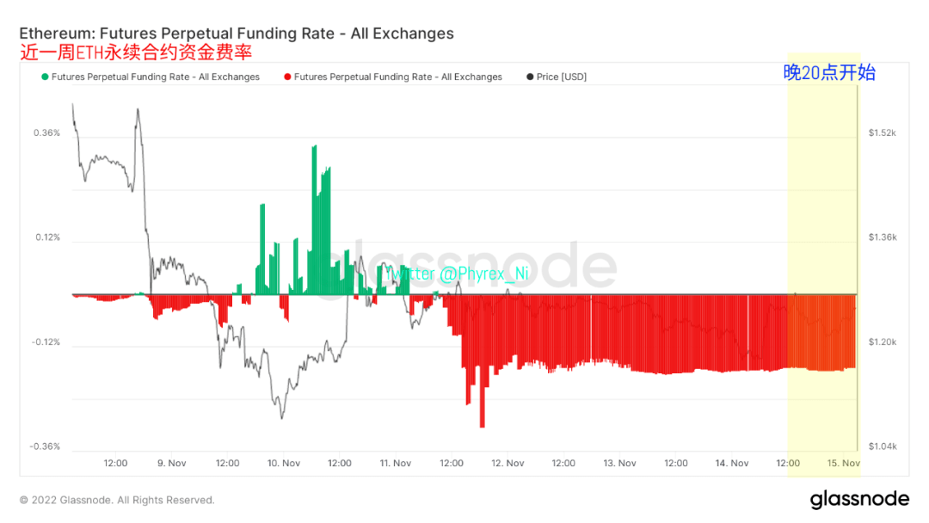Click the green legend dot for funding rate
The height and width of the screenshot is (523, 929).
[x=44, y=77]
